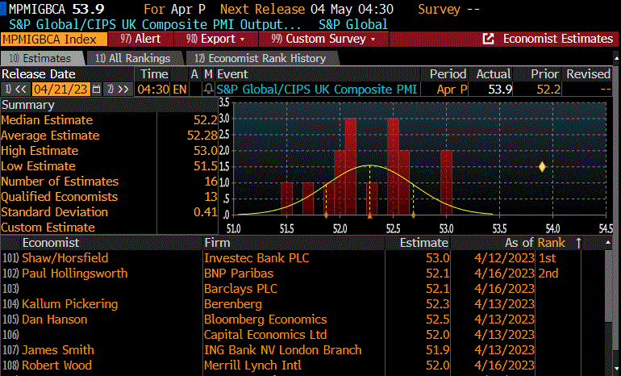Click the actual value diamond marker on chart
Image resolution: width=621 pixels, height=376 pixels.
[542, 167]
